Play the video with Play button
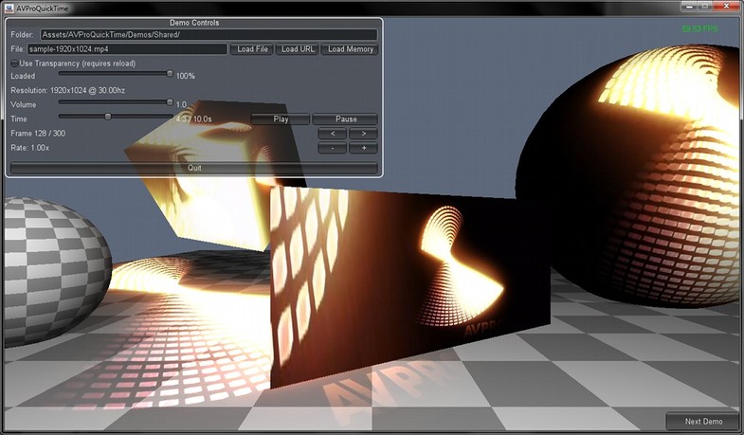 tap(281, 119)
